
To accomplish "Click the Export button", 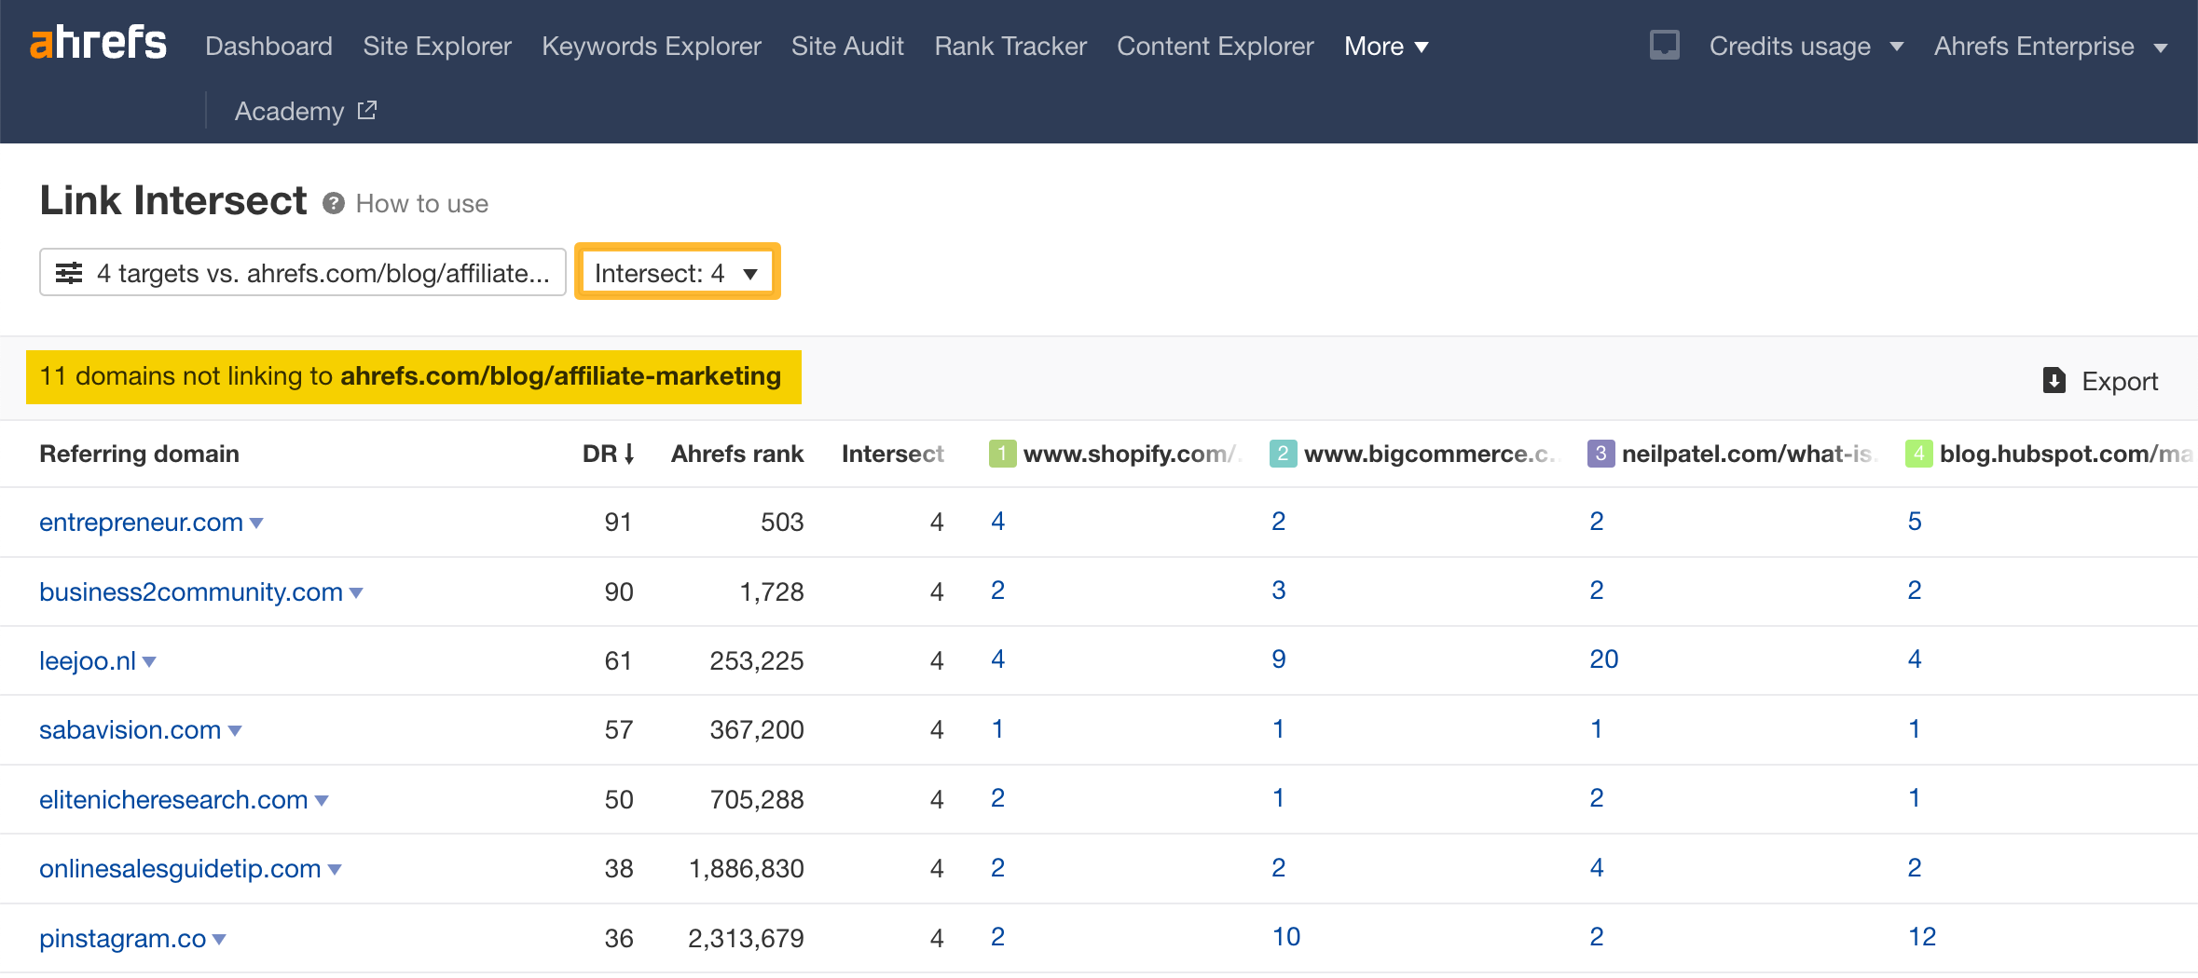I will click(2100, 380).
